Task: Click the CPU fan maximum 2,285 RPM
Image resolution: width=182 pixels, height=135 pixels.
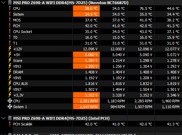Action: (x=143, y=101)
